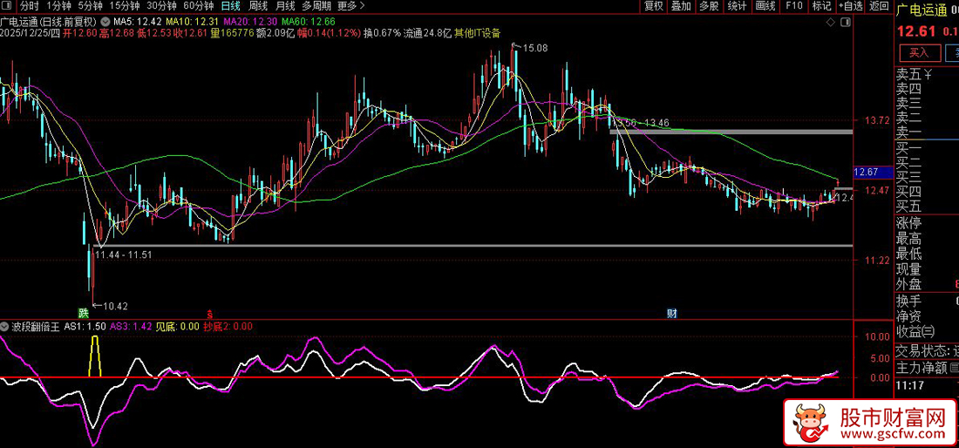Click the panel layout icon at top-left
This screenshot has height=448, width=959.
tap(9, 5)
